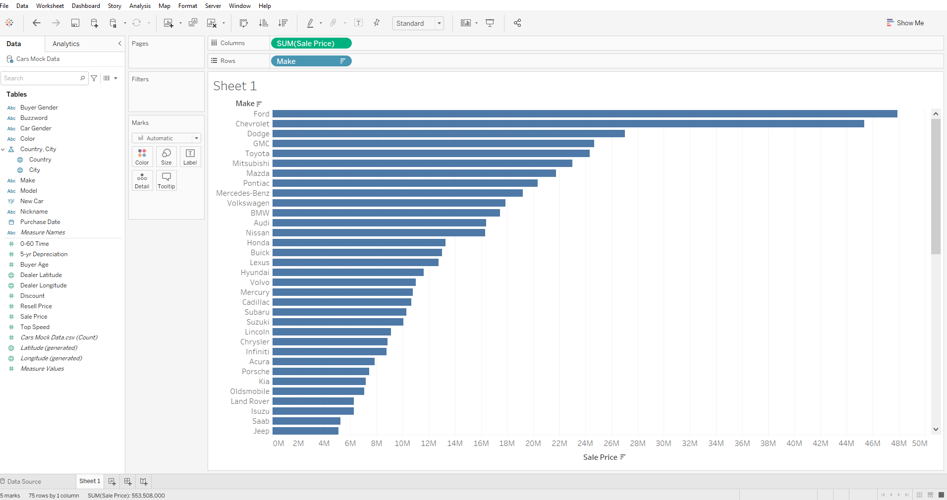Open the Analysis menu
Image resolution: width=947 pixels, height=500 pixels.
click(140, 6)
